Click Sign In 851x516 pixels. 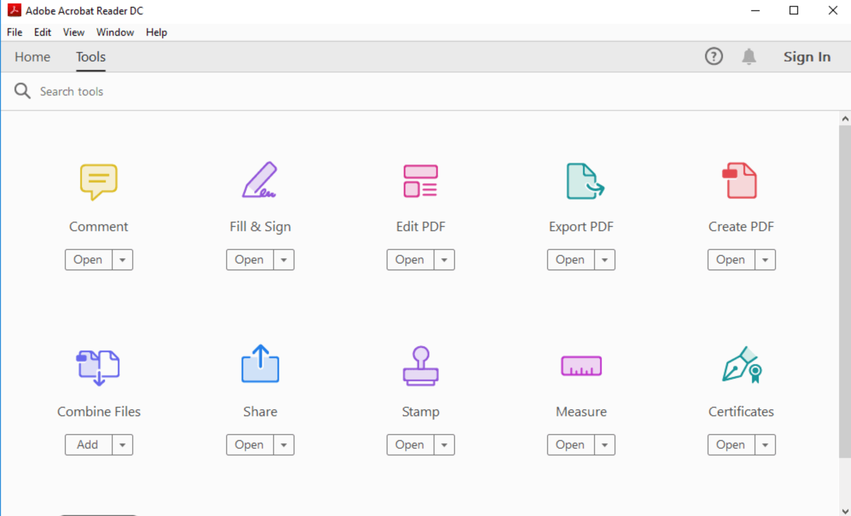[807, 57]
